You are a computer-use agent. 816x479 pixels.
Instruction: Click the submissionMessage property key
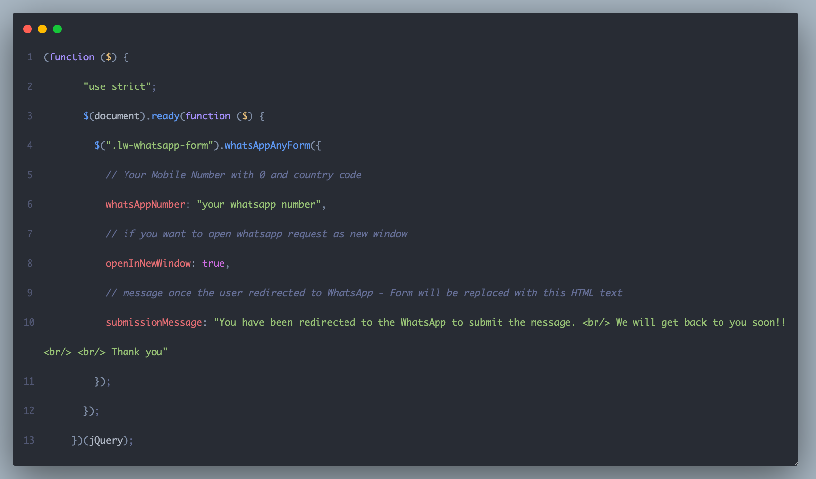coord(154,322)
